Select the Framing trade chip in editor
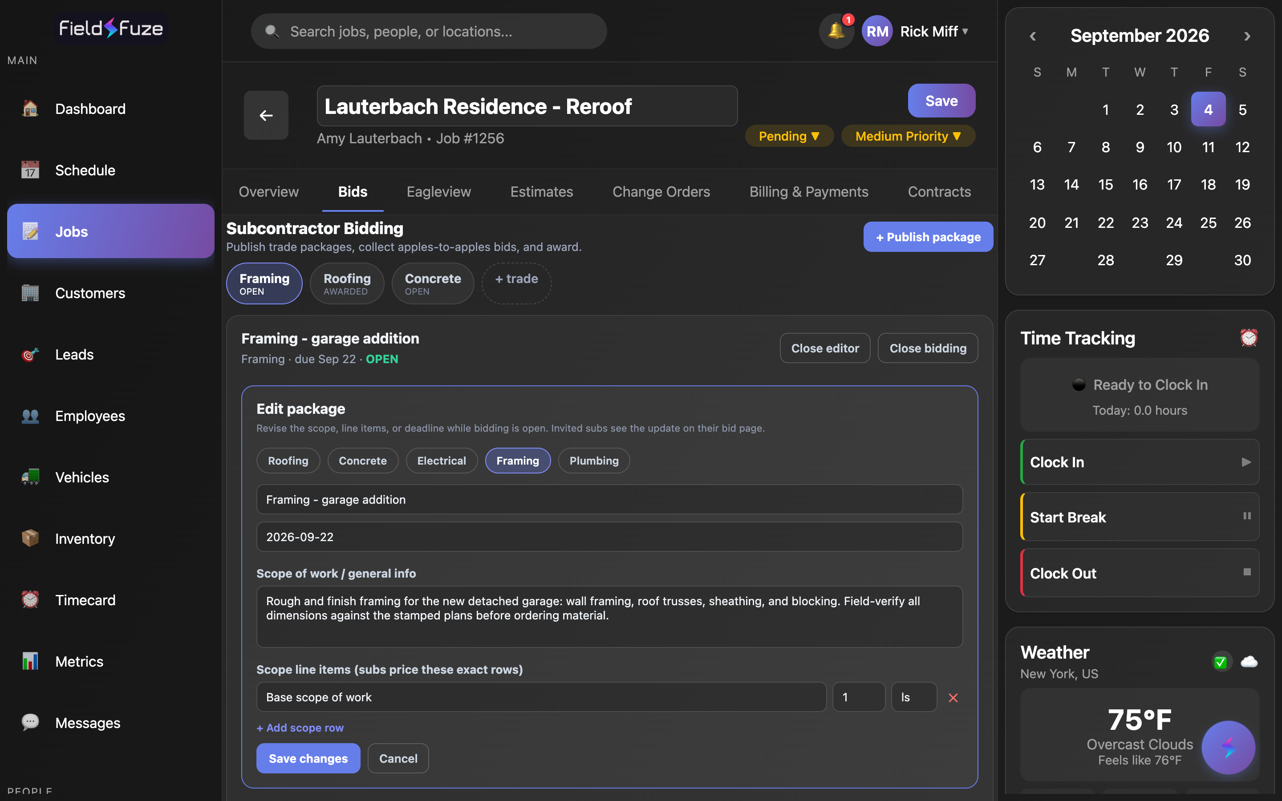The height and width of the screenshot is (801, 1282). pos(518,461)
